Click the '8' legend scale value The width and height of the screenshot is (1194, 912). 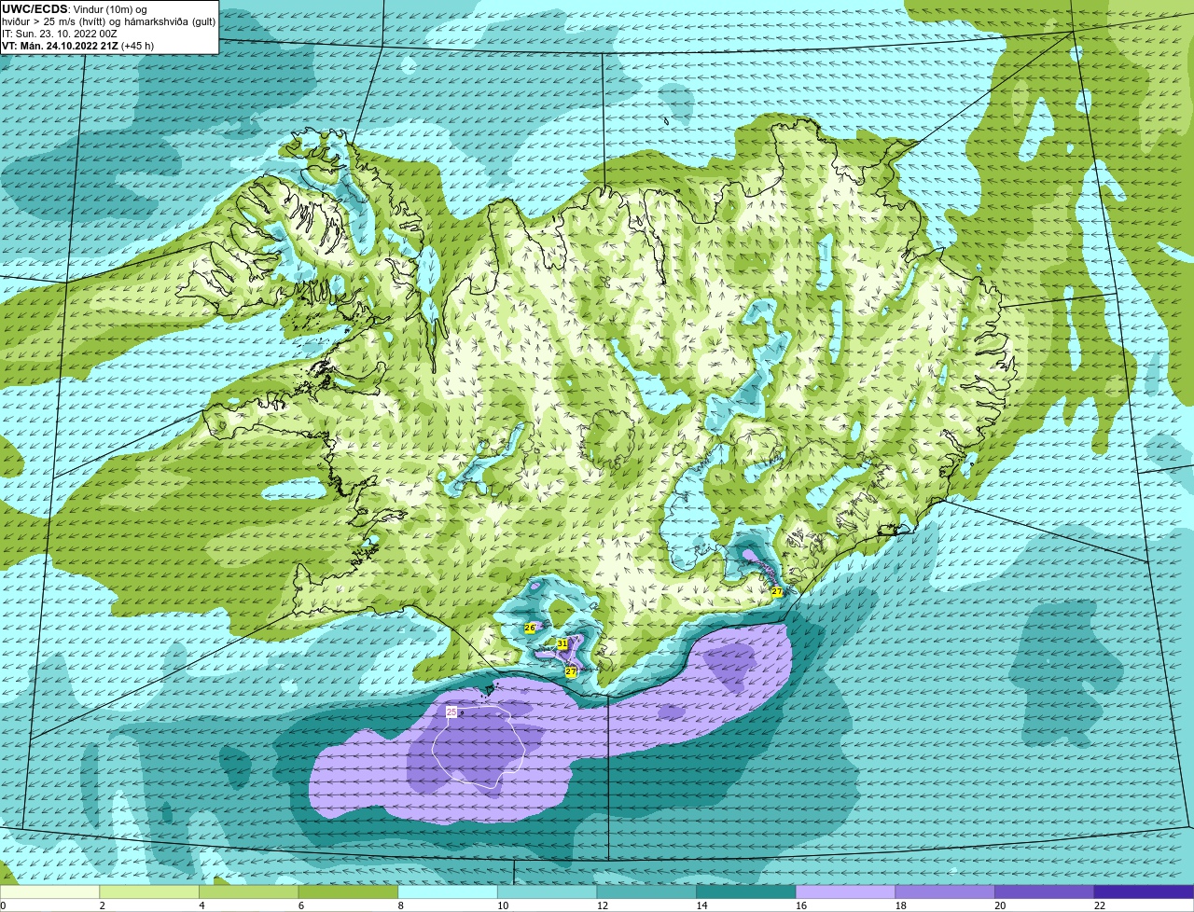[x=400, y=905]
